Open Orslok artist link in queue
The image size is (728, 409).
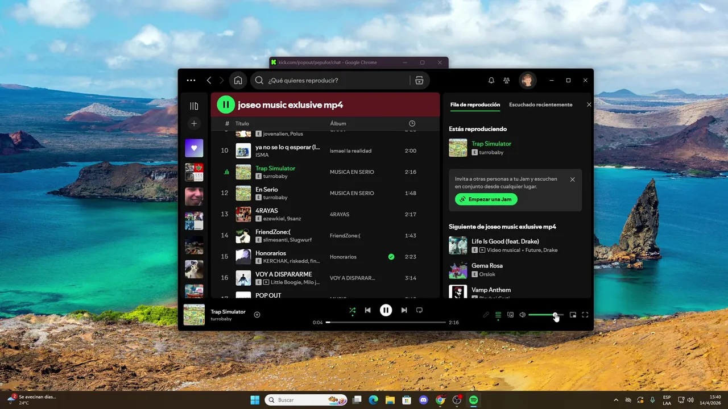pyautogui.click(x=487, y=274)
